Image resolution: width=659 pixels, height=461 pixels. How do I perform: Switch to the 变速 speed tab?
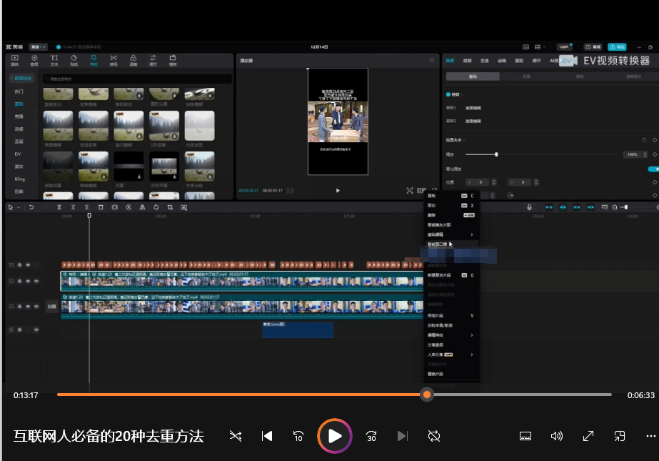click(485, 61)
